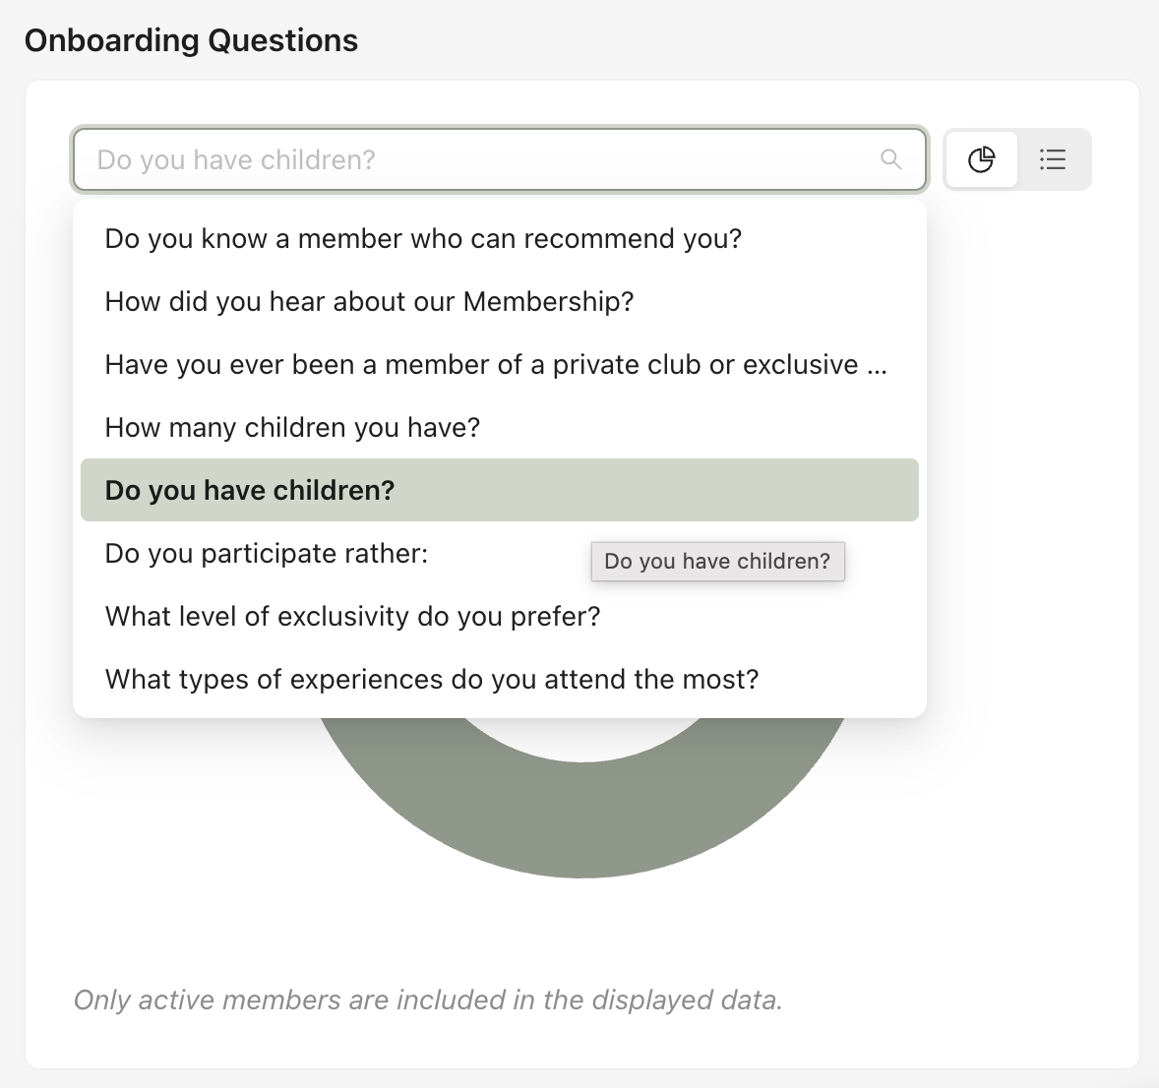
Task: Pick "What level of exclusivity do you prefer?"
Action: point(352,617)
